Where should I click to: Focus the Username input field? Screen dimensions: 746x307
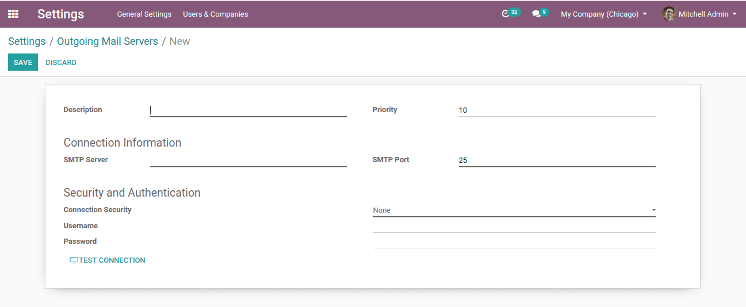tap(514, 227)
